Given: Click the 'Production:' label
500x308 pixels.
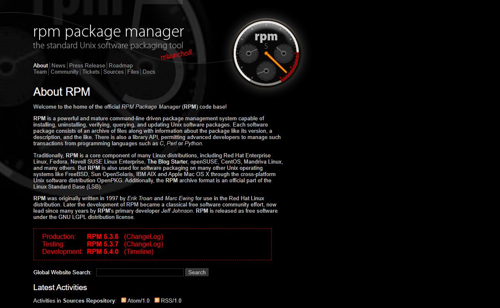Looking at the screenshot, I should (59, 236).
